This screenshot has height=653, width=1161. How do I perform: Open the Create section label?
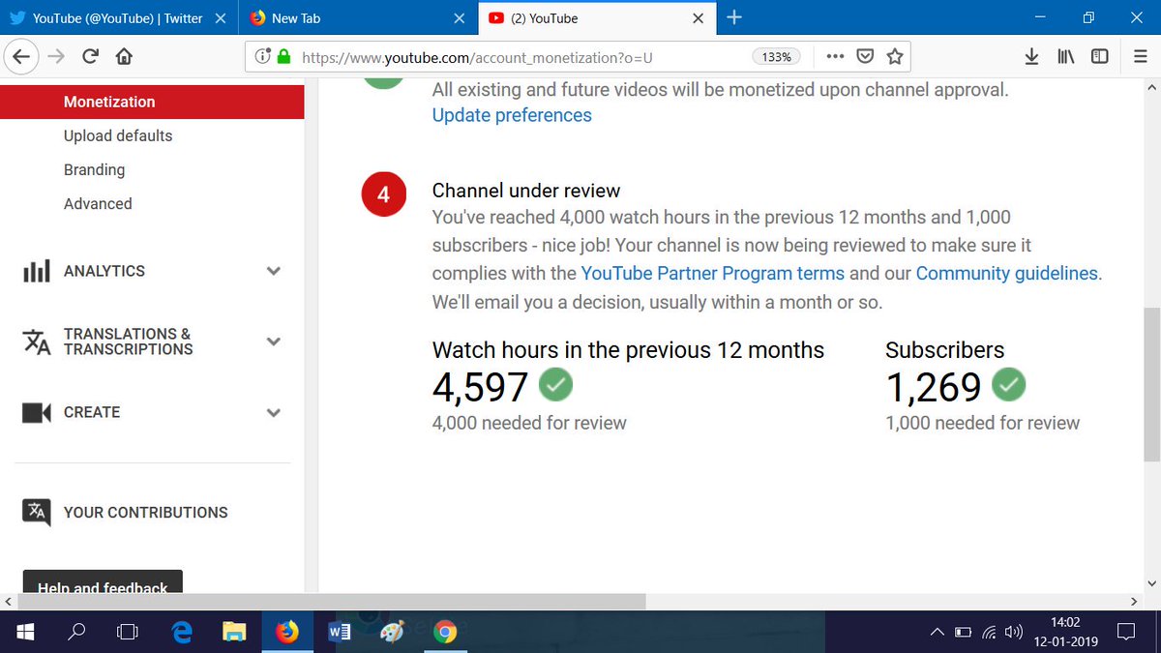92,412
